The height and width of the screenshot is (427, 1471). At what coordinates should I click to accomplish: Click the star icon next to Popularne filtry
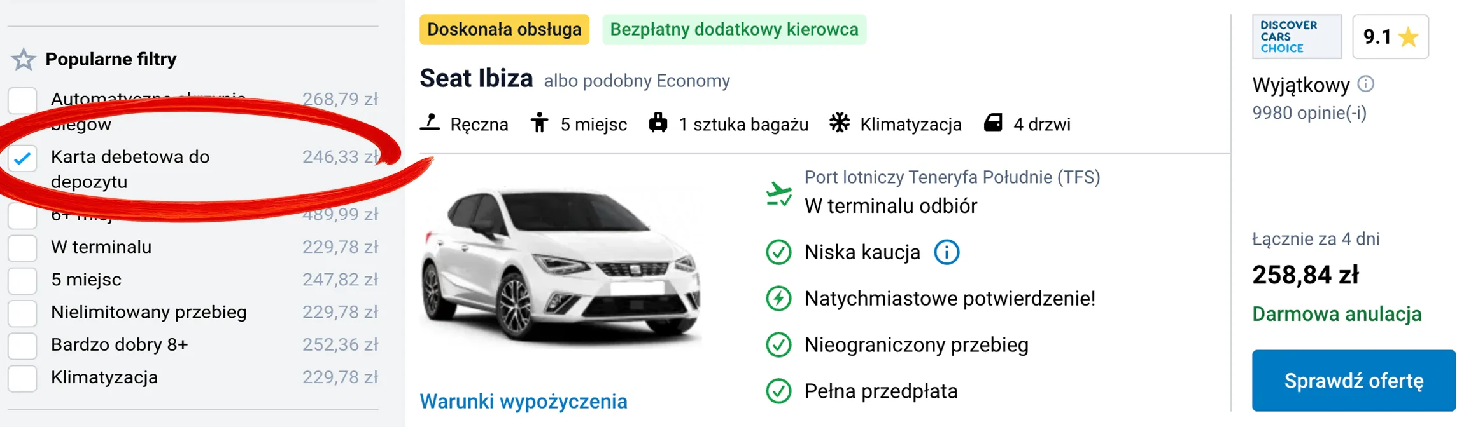(x=24, y=58)
